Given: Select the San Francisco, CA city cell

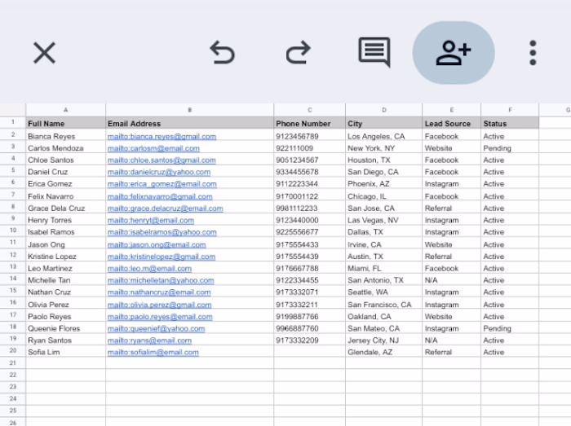Looking at the screenshot, I should pyautogui.click(x=384, y=305).
